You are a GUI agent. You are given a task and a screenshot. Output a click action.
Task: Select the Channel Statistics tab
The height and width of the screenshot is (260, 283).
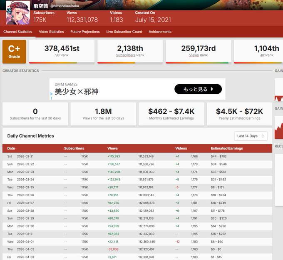18,32
